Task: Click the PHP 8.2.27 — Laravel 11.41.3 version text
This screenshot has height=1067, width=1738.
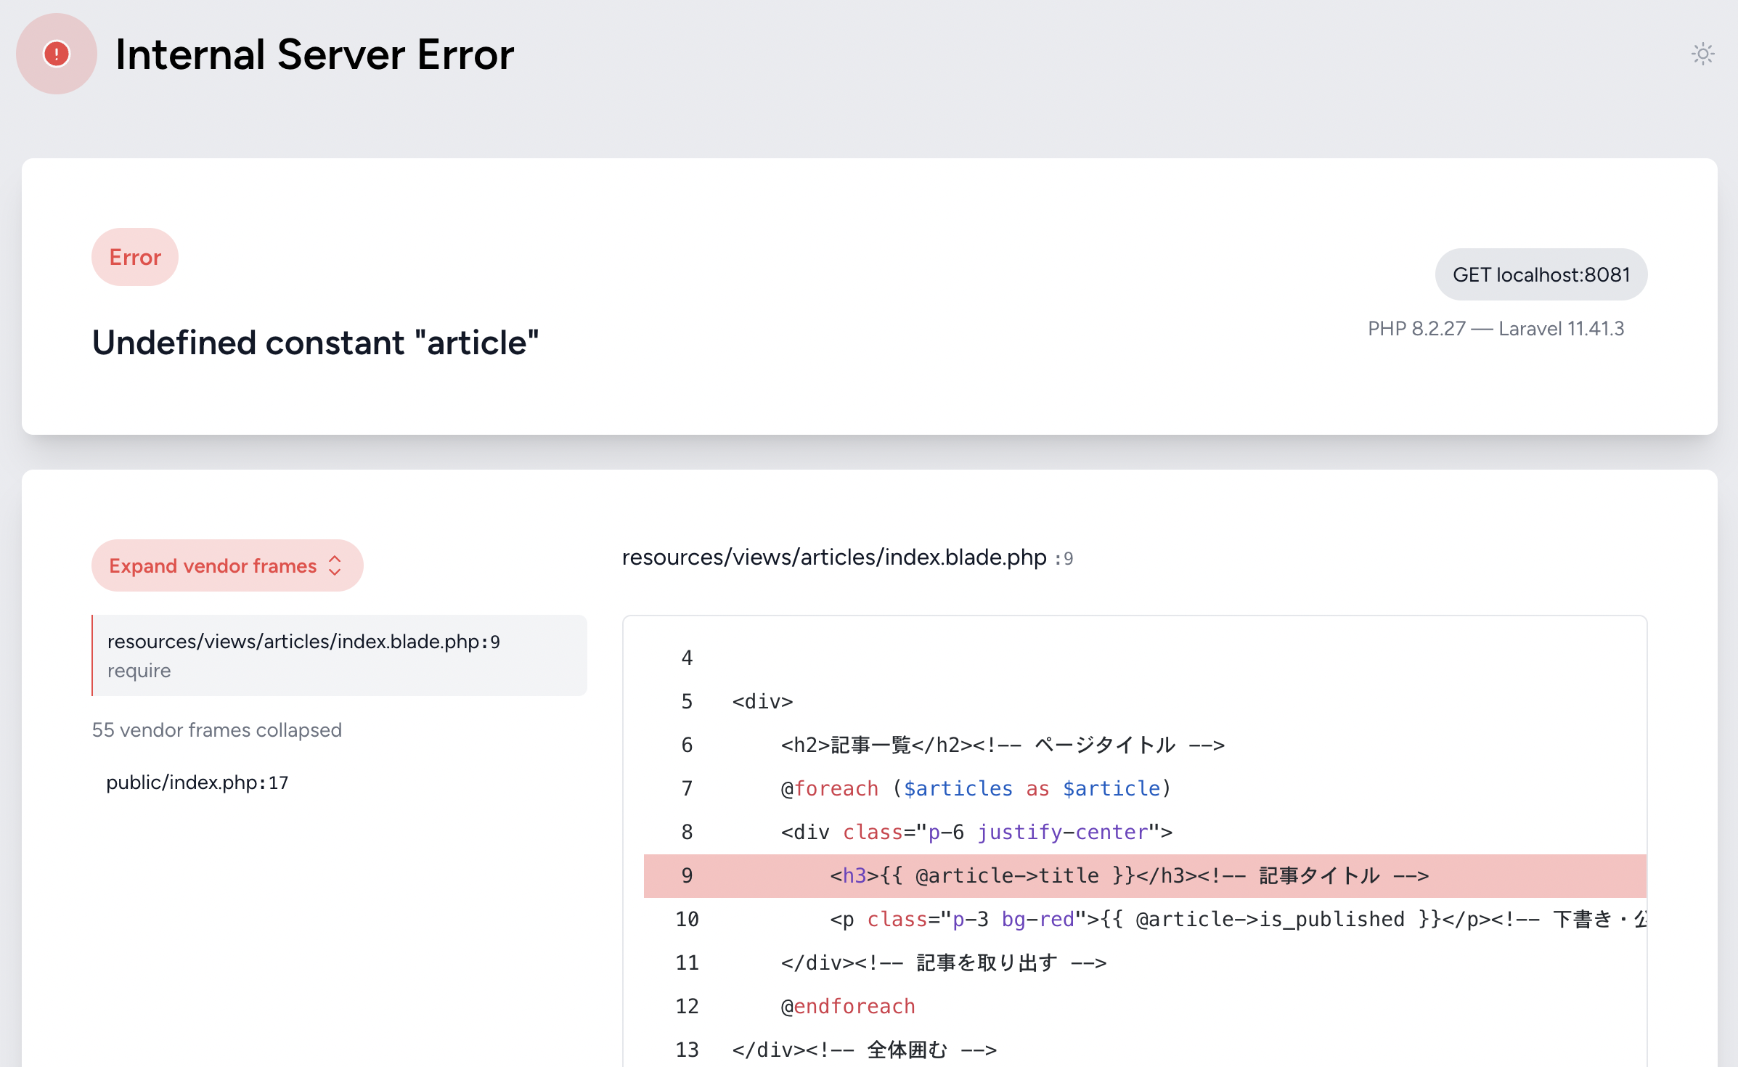Action: (1496, 329)
